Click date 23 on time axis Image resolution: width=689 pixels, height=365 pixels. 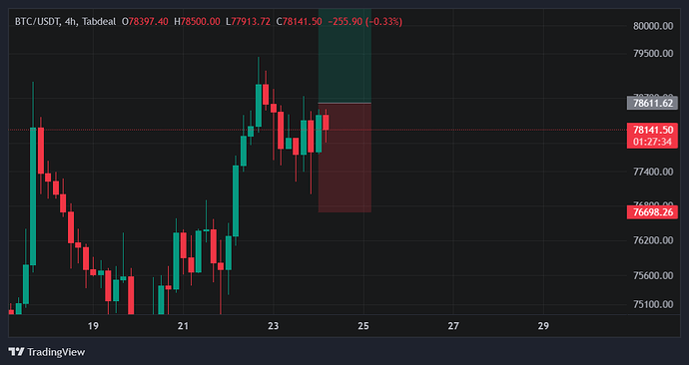click(x=274, y=326)
